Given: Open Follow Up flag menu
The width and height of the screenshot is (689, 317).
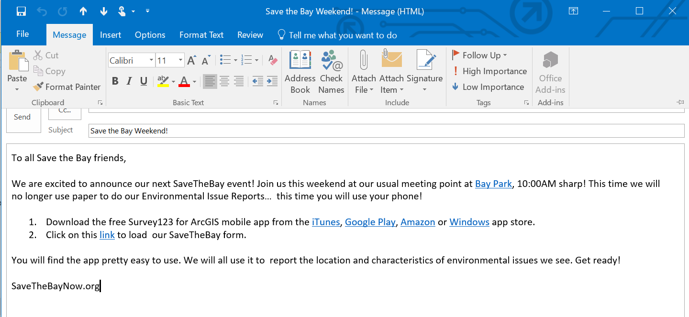Looking at the screenshot, I should (x=480, y=55).
